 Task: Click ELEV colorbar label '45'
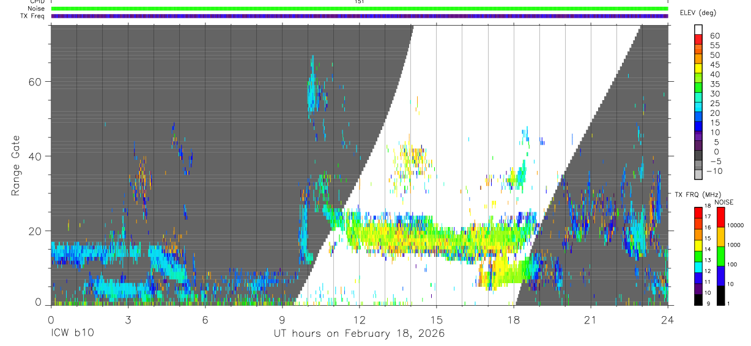(715, 65)
